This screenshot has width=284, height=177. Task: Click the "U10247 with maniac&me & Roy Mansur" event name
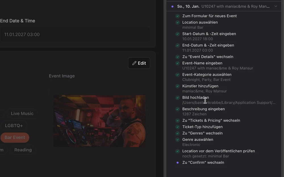pyautogui.click(x=218, y=68)
